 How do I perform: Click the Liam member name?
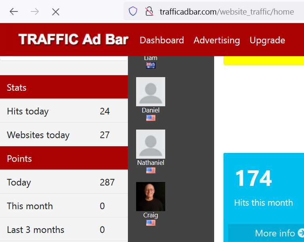click(151, 58)
